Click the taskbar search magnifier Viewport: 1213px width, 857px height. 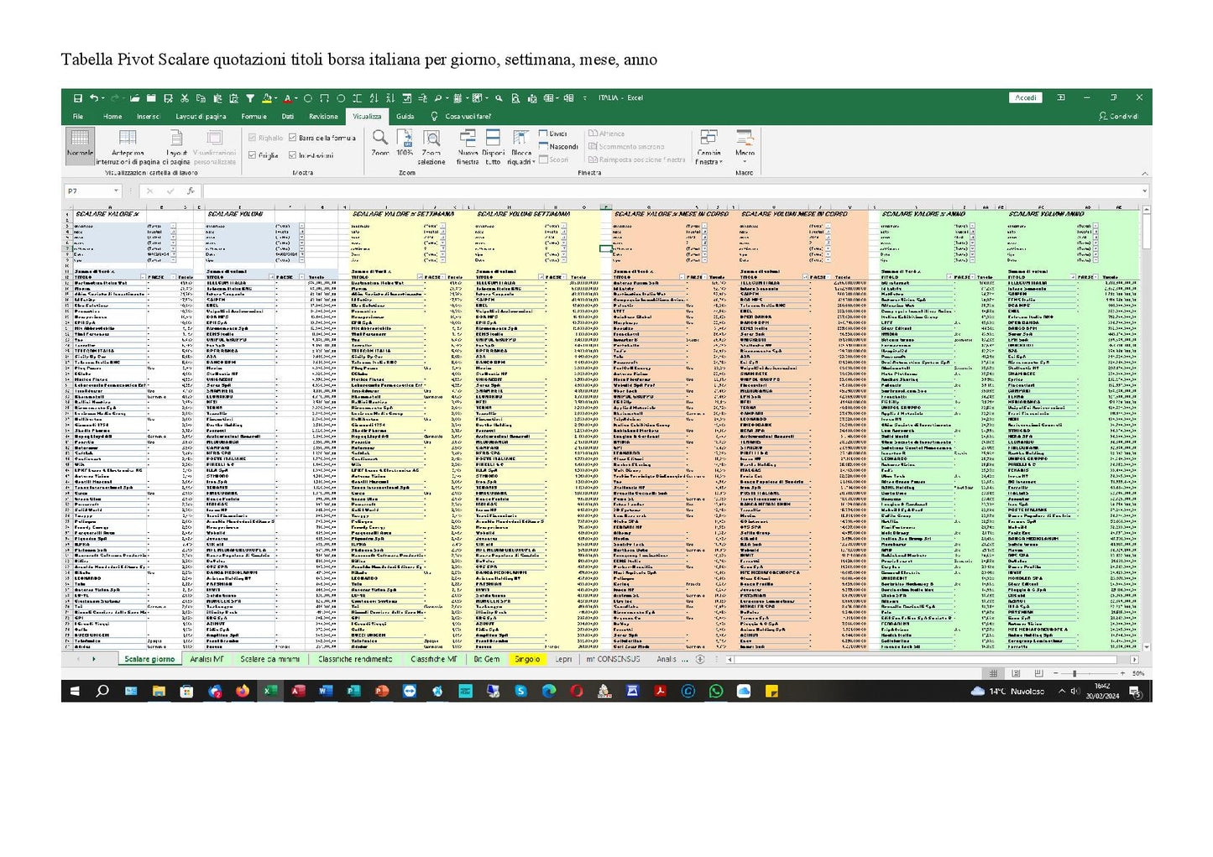point(102,691)
